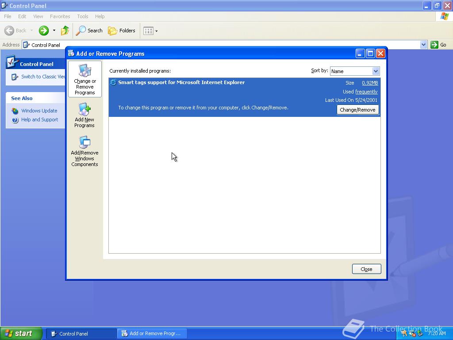Image resolution: width=453 pixels, height=340 pixels.
Task: Switch to Add or Remove Programs taskbar button
Action: (152, 334)
